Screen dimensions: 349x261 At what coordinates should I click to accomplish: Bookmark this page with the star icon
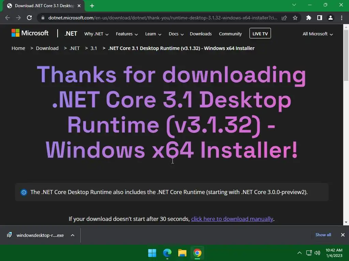[x=295, y=18]
